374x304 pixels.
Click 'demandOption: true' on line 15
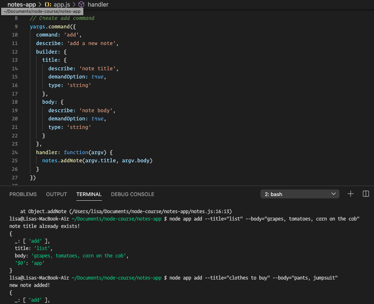click(77, 77)
